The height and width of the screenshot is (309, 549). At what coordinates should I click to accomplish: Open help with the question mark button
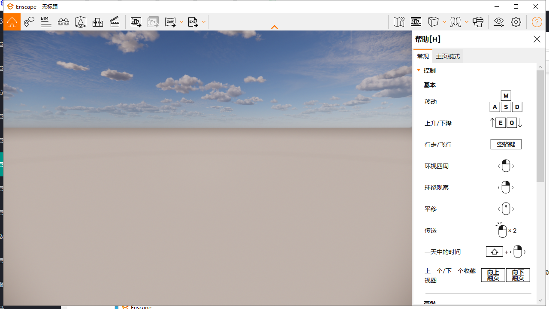[x=537, y=22]
